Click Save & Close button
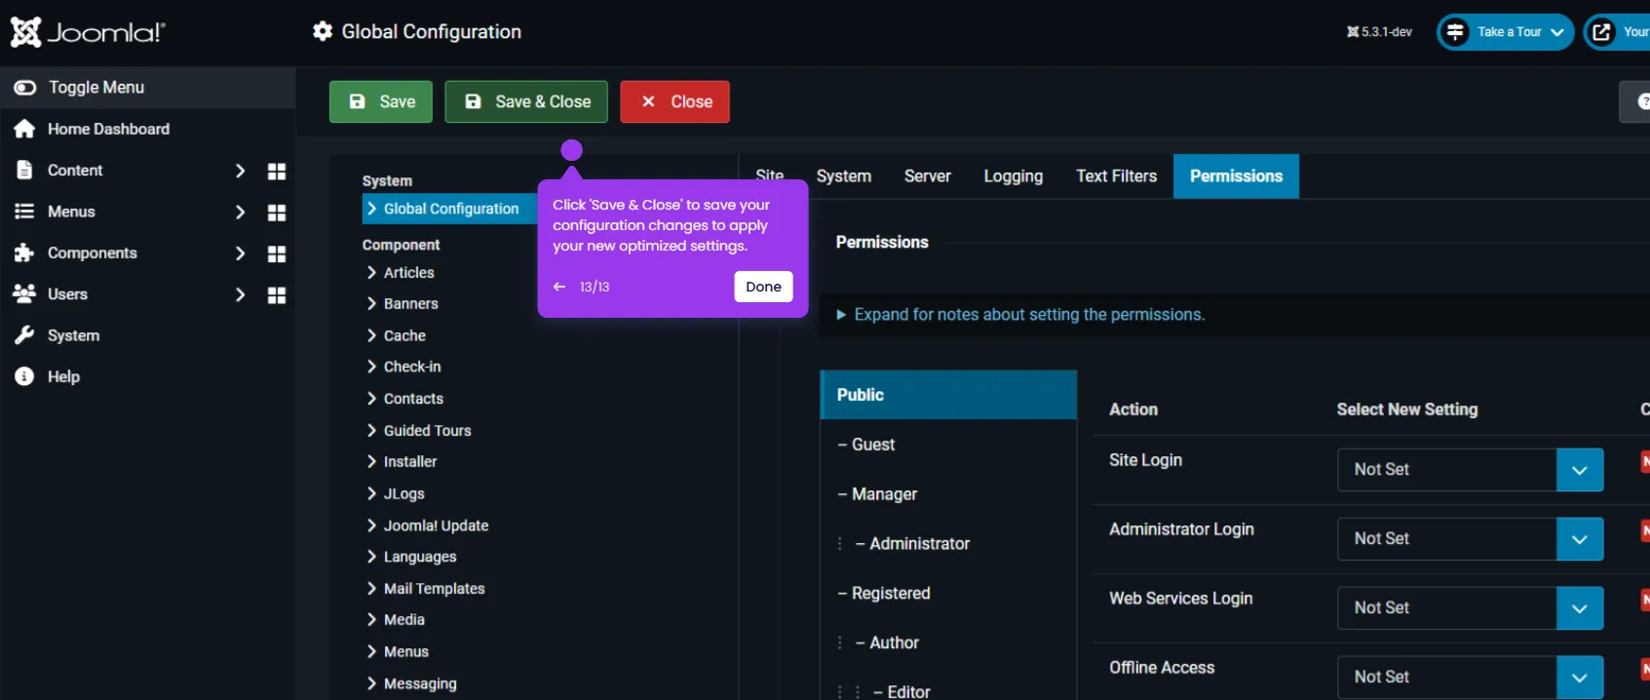This screenshot has width=1650, height=700. [526, 101]
